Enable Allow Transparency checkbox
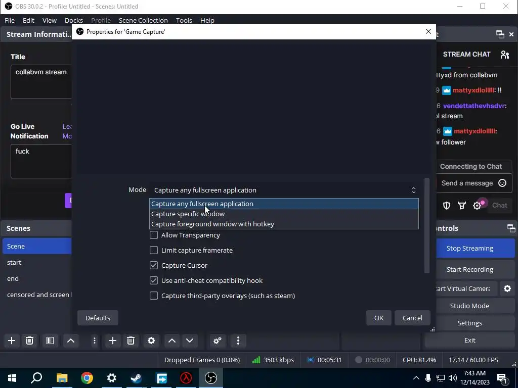Viewport: 518px width, 388px height. [154, 235]
